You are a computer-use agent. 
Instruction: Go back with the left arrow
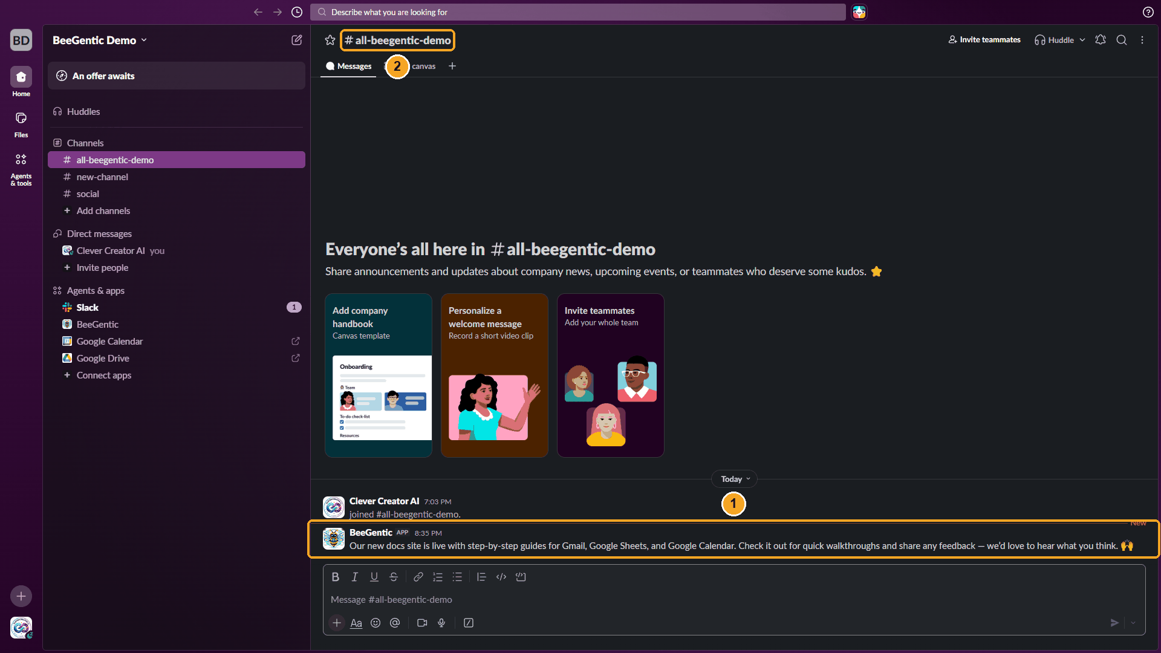258,12
